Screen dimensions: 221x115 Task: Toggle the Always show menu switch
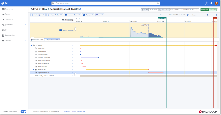point(23,112)
